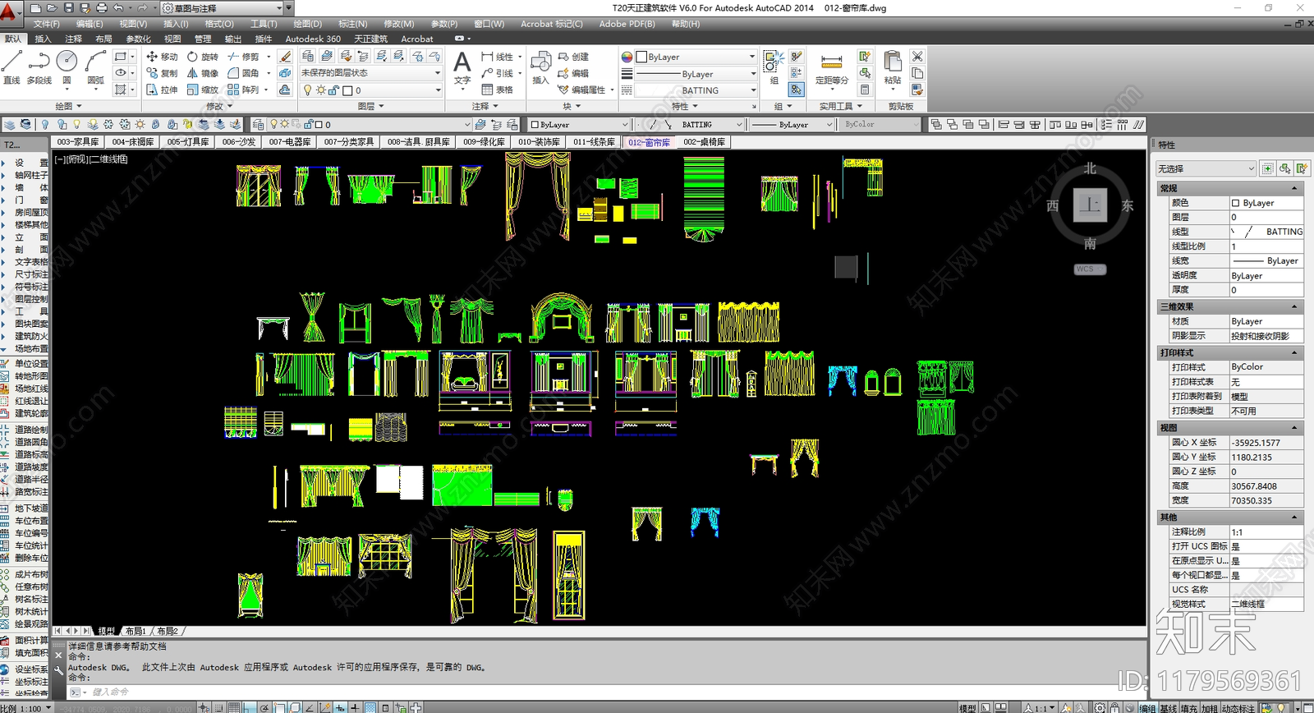The height and width of the screenshot is (713, 1314).
Task: Collapse the 打印样式 section in properties
Action: [x=1294, y=352]
